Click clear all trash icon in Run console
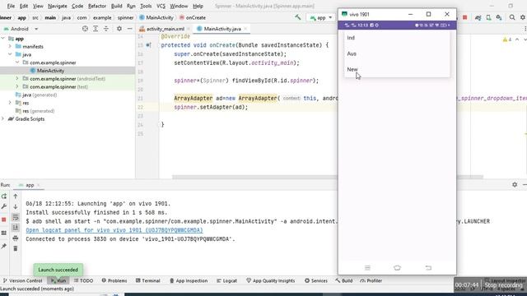The width and height of the screenshot is (527, 296). 16,248
